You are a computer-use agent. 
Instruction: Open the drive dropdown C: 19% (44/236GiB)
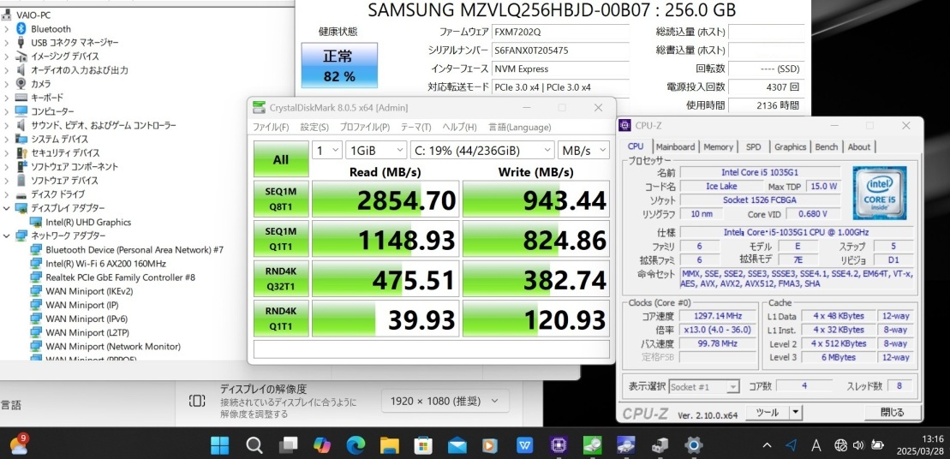482,150
